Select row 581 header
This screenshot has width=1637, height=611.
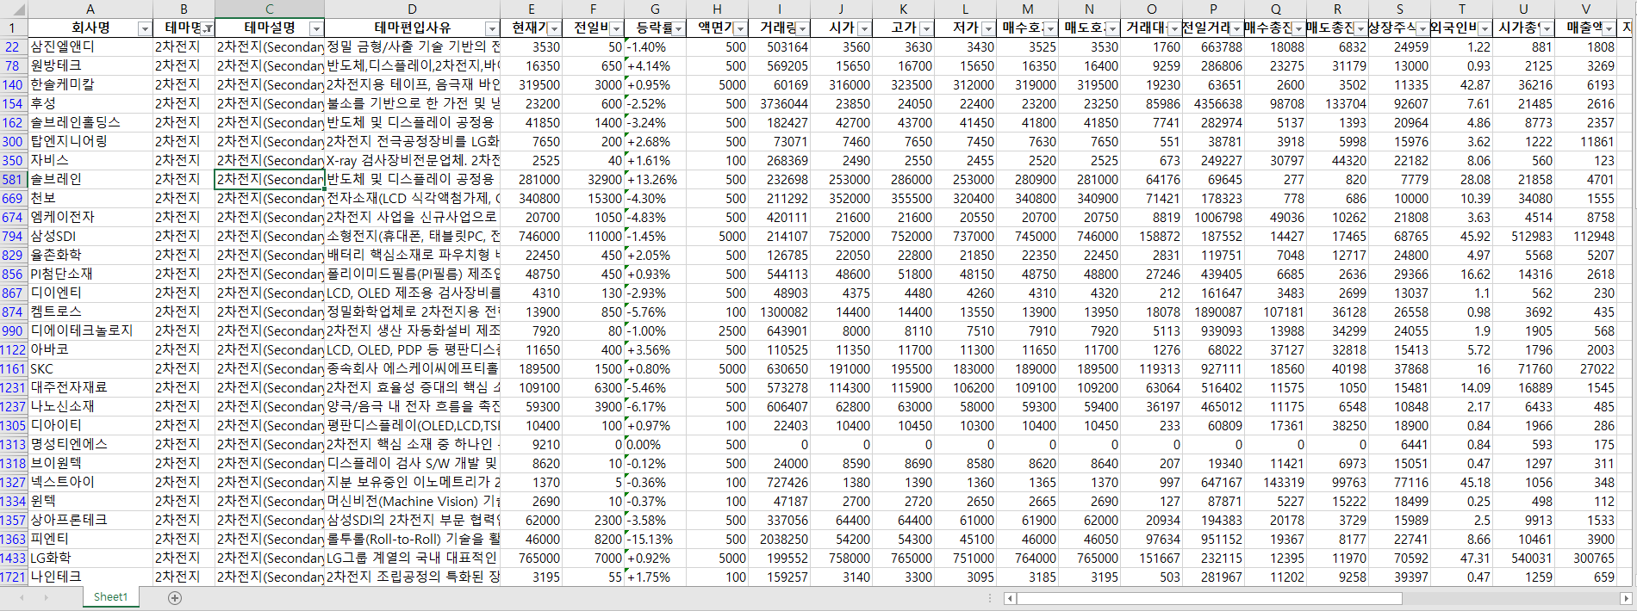[13, 180]
